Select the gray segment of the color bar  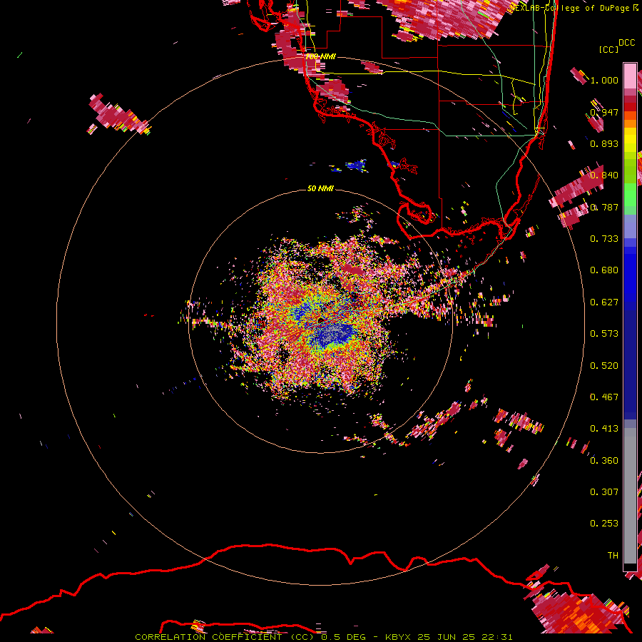point(630,496)
